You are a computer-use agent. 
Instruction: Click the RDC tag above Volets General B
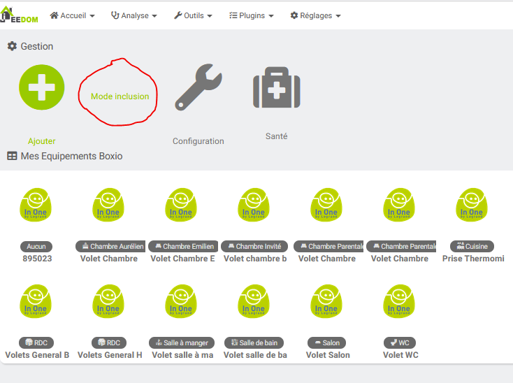pos(36,342)
